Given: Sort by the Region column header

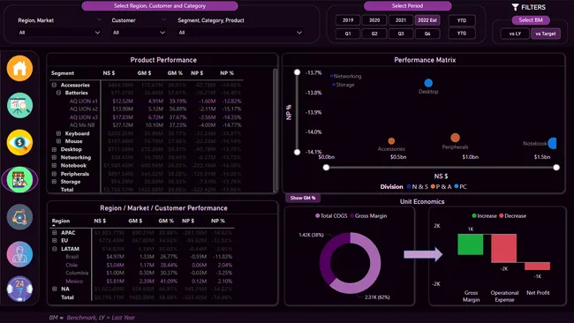Looking at the screenshot, I should coord(61,221).
